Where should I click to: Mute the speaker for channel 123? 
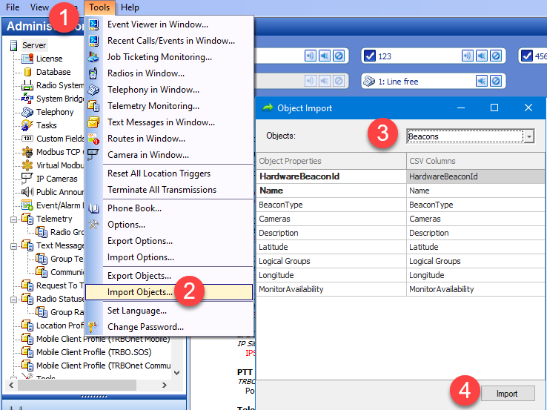pyautogui.click(x=483, y=56)
